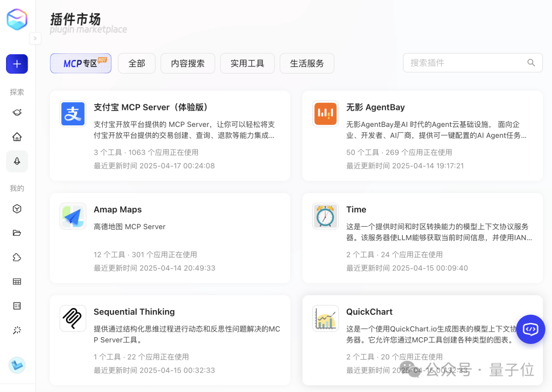Click '1 个工具 · 22 个应用正在使用' text

point(141,357)
